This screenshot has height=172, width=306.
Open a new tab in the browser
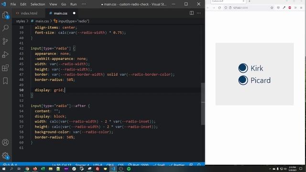pos(250,1)
